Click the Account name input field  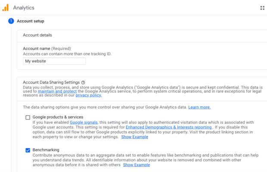point(54,61)
